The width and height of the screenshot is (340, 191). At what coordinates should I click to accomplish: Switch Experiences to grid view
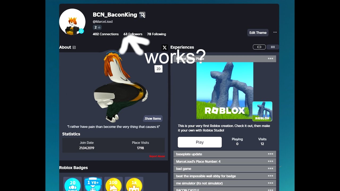273,47
